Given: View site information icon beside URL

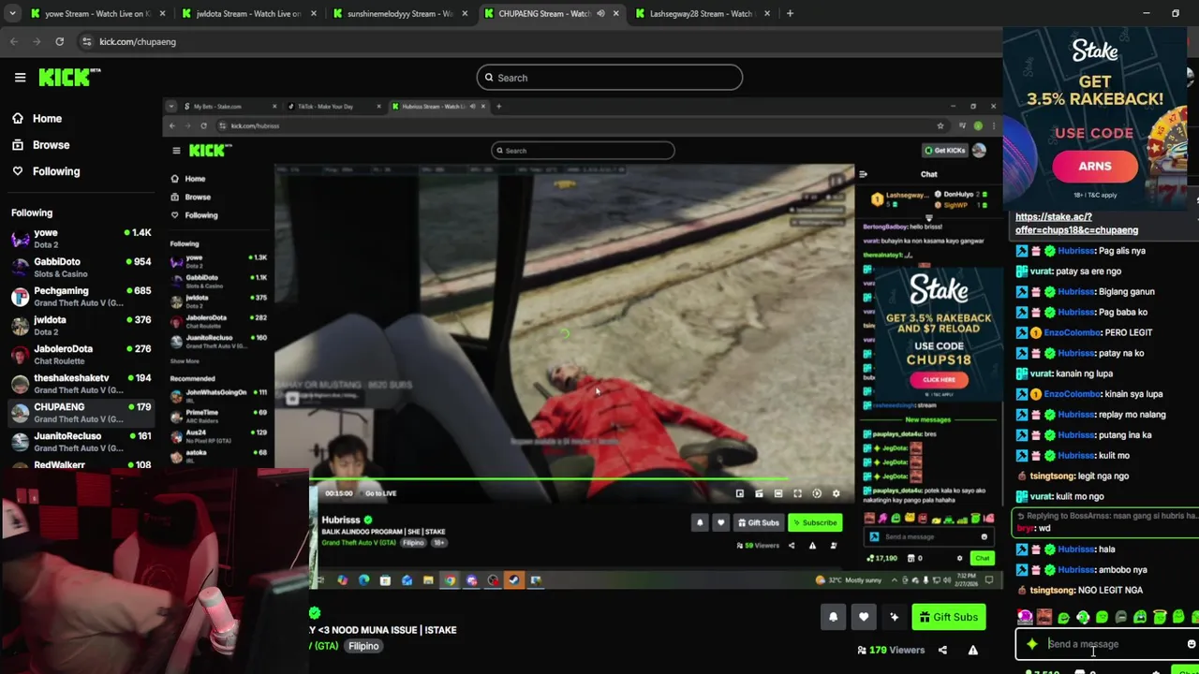Looking at the screenshot, I should 86,41.
